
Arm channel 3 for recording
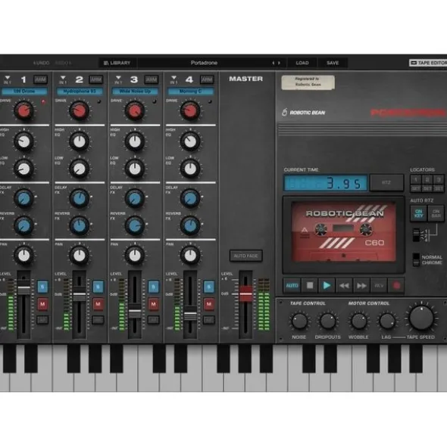click(151, 79)
